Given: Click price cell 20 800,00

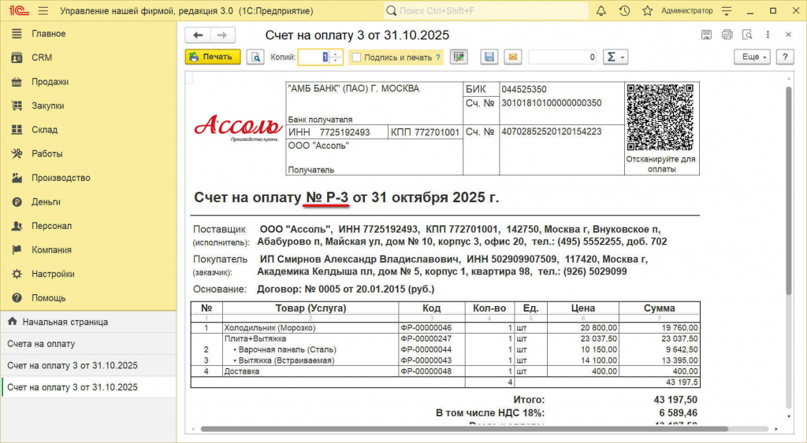Looking at the screenshot, I should point(583,327).
